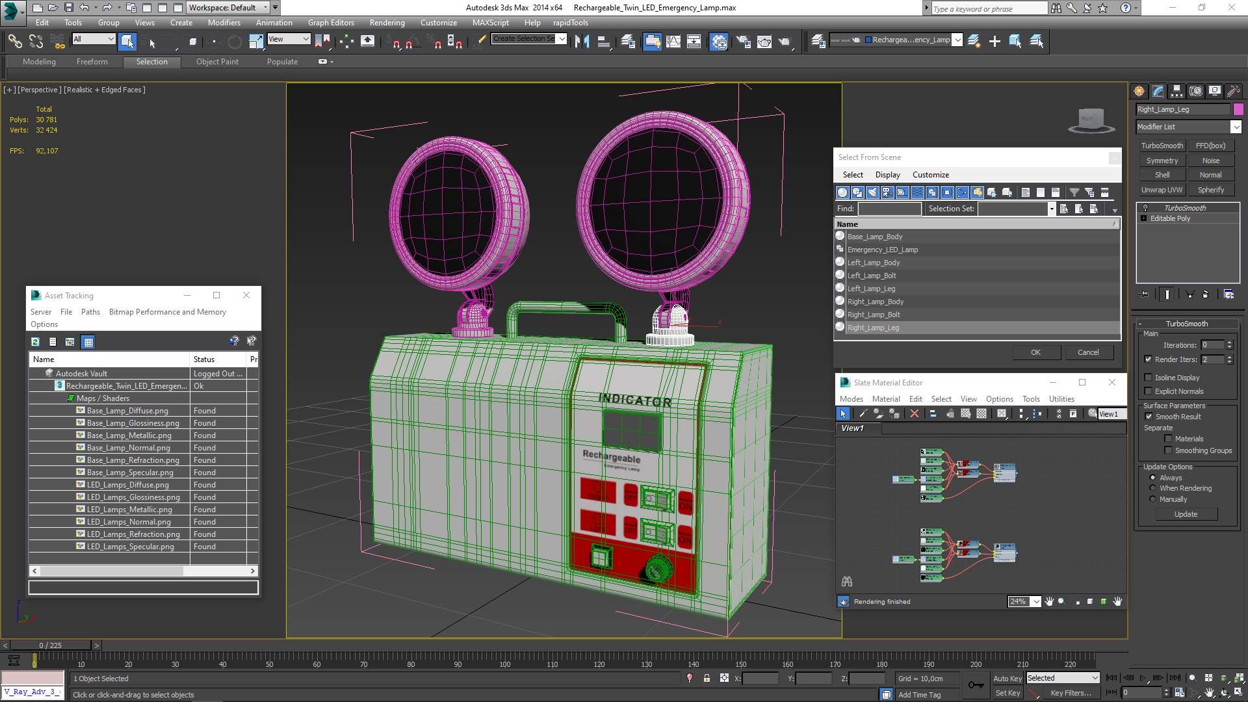The image size is (1248, 702).
Task: Click the red delete X in Slate Material Editor
Action: (x=915, y=413)
